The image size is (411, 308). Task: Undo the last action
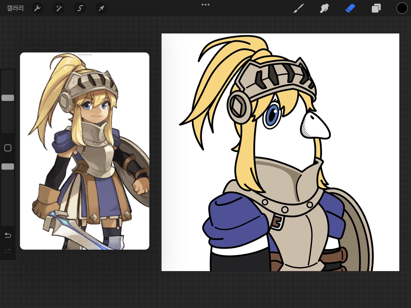(x=8, y=235)
